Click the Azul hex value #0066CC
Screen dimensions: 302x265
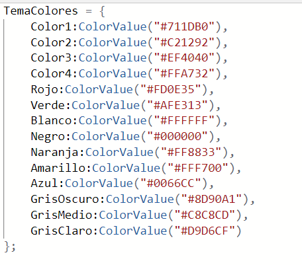click(171, 183)
